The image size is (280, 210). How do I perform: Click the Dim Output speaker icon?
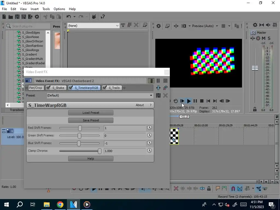(268, 25)
